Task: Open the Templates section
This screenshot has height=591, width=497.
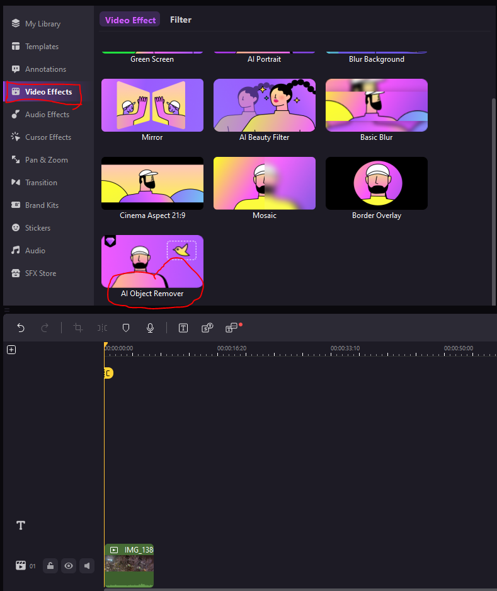Action: (35, 47)
